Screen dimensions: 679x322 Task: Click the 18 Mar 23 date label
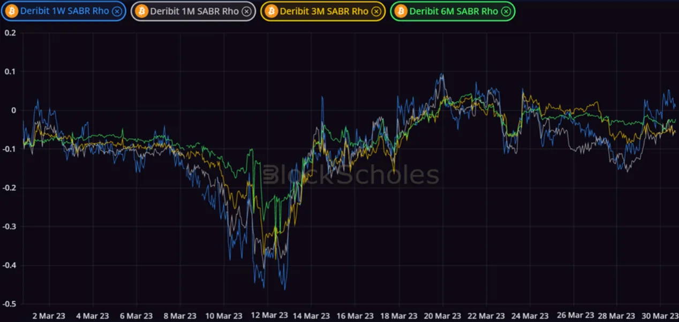[x=399, y=316]
